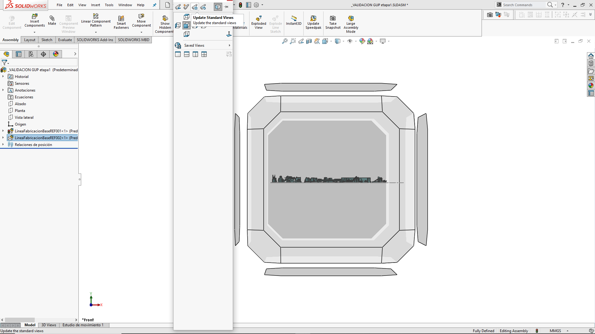Expand the LineaFabricacionBaseREF001 tree node
This screenshot has height=334, width=595.
(3, 131)
